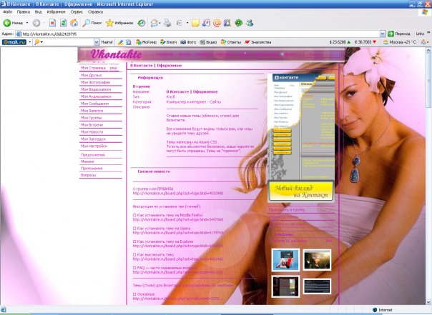Click the Links toolbar label
This screenshot has width=432, height=315.
[420, 34]
